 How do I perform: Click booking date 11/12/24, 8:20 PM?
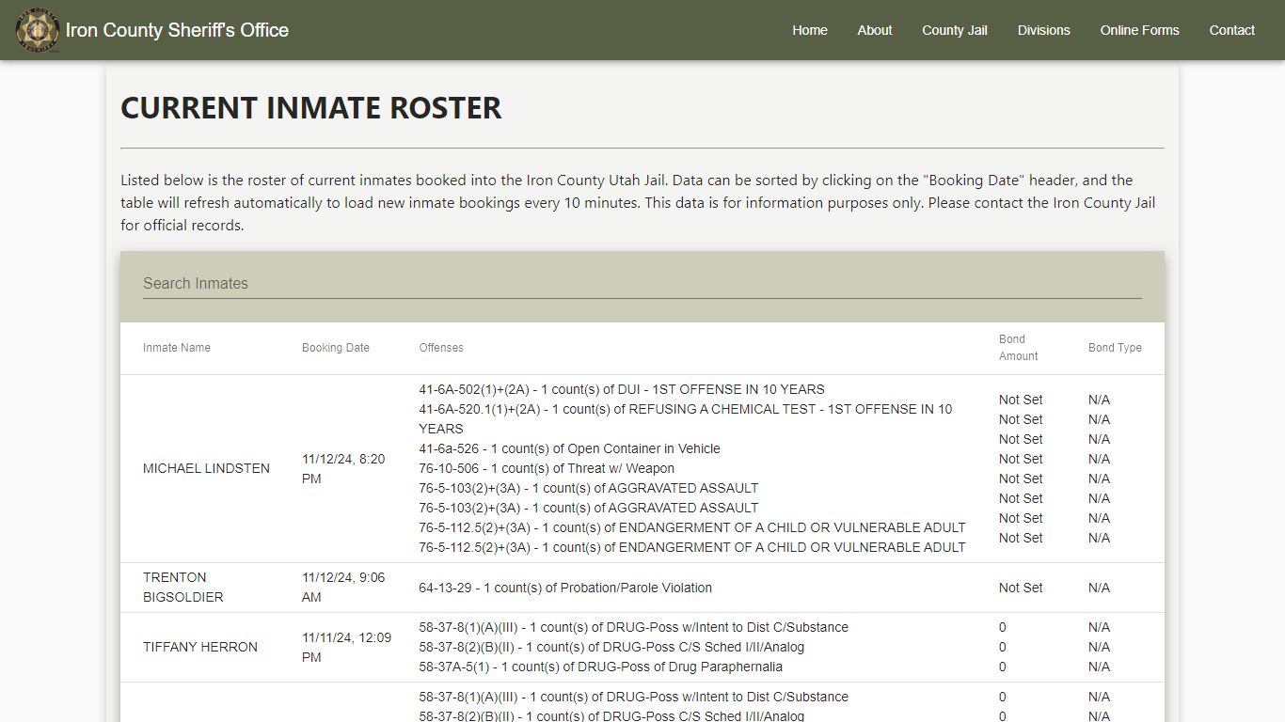coord(343,468)
